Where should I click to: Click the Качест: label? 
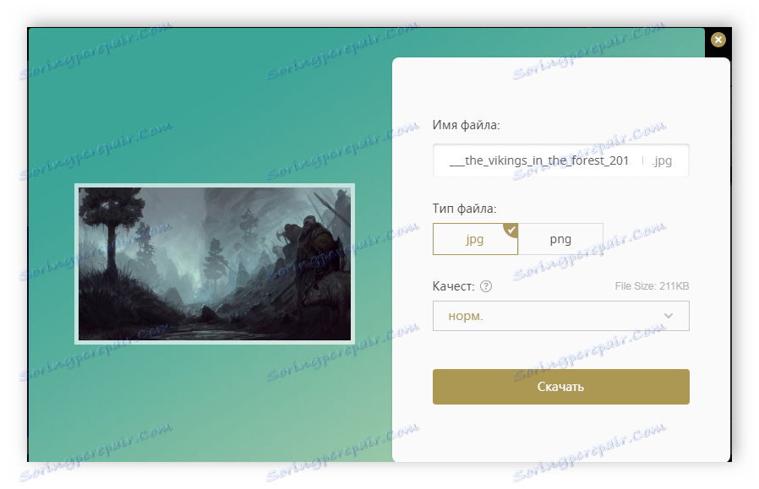pyautogui.click(x=453, y=286)
